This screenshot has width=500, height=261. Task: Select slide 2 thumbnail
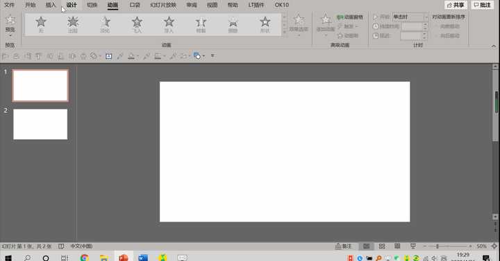[x=40, y=125]
